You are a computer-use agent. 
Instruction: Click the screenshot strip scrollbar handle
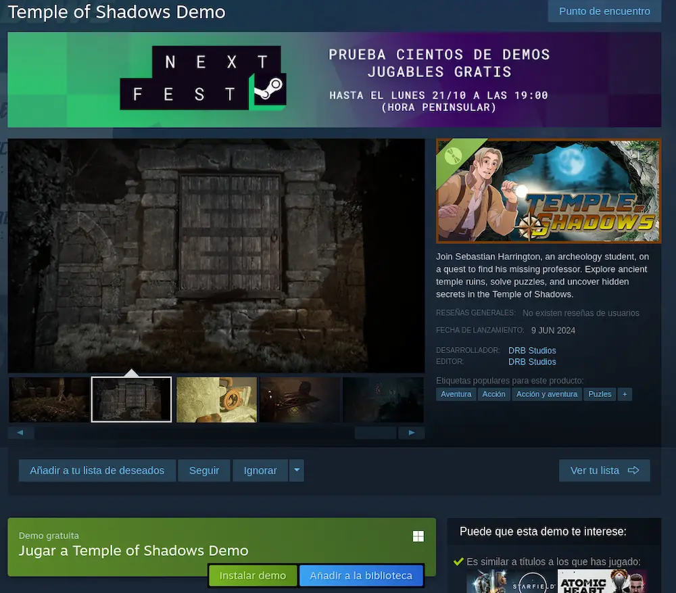point(375,433)
